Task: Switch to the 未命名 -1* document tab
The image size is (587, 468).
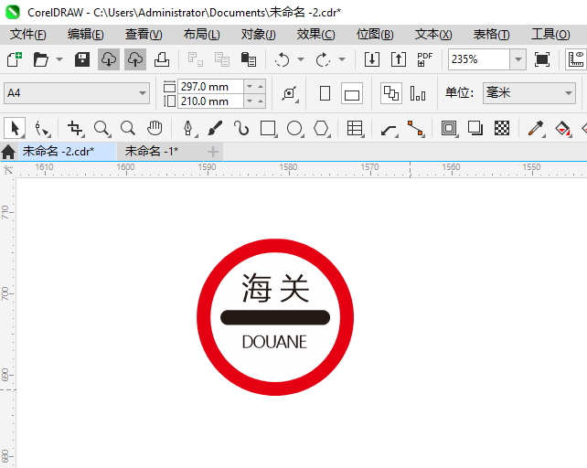Action: [x=152, y=151]
